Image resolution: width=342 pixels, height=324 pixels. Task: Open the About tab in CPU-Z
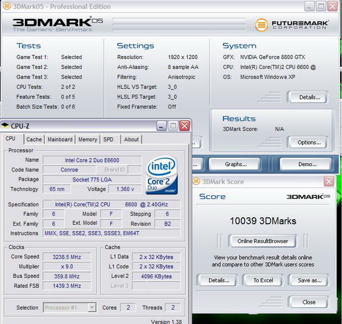tap(131, 139)
